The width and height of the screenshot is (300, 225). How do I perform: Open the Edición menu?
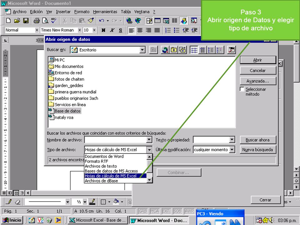pyautogui.click(x=36, y=12)
